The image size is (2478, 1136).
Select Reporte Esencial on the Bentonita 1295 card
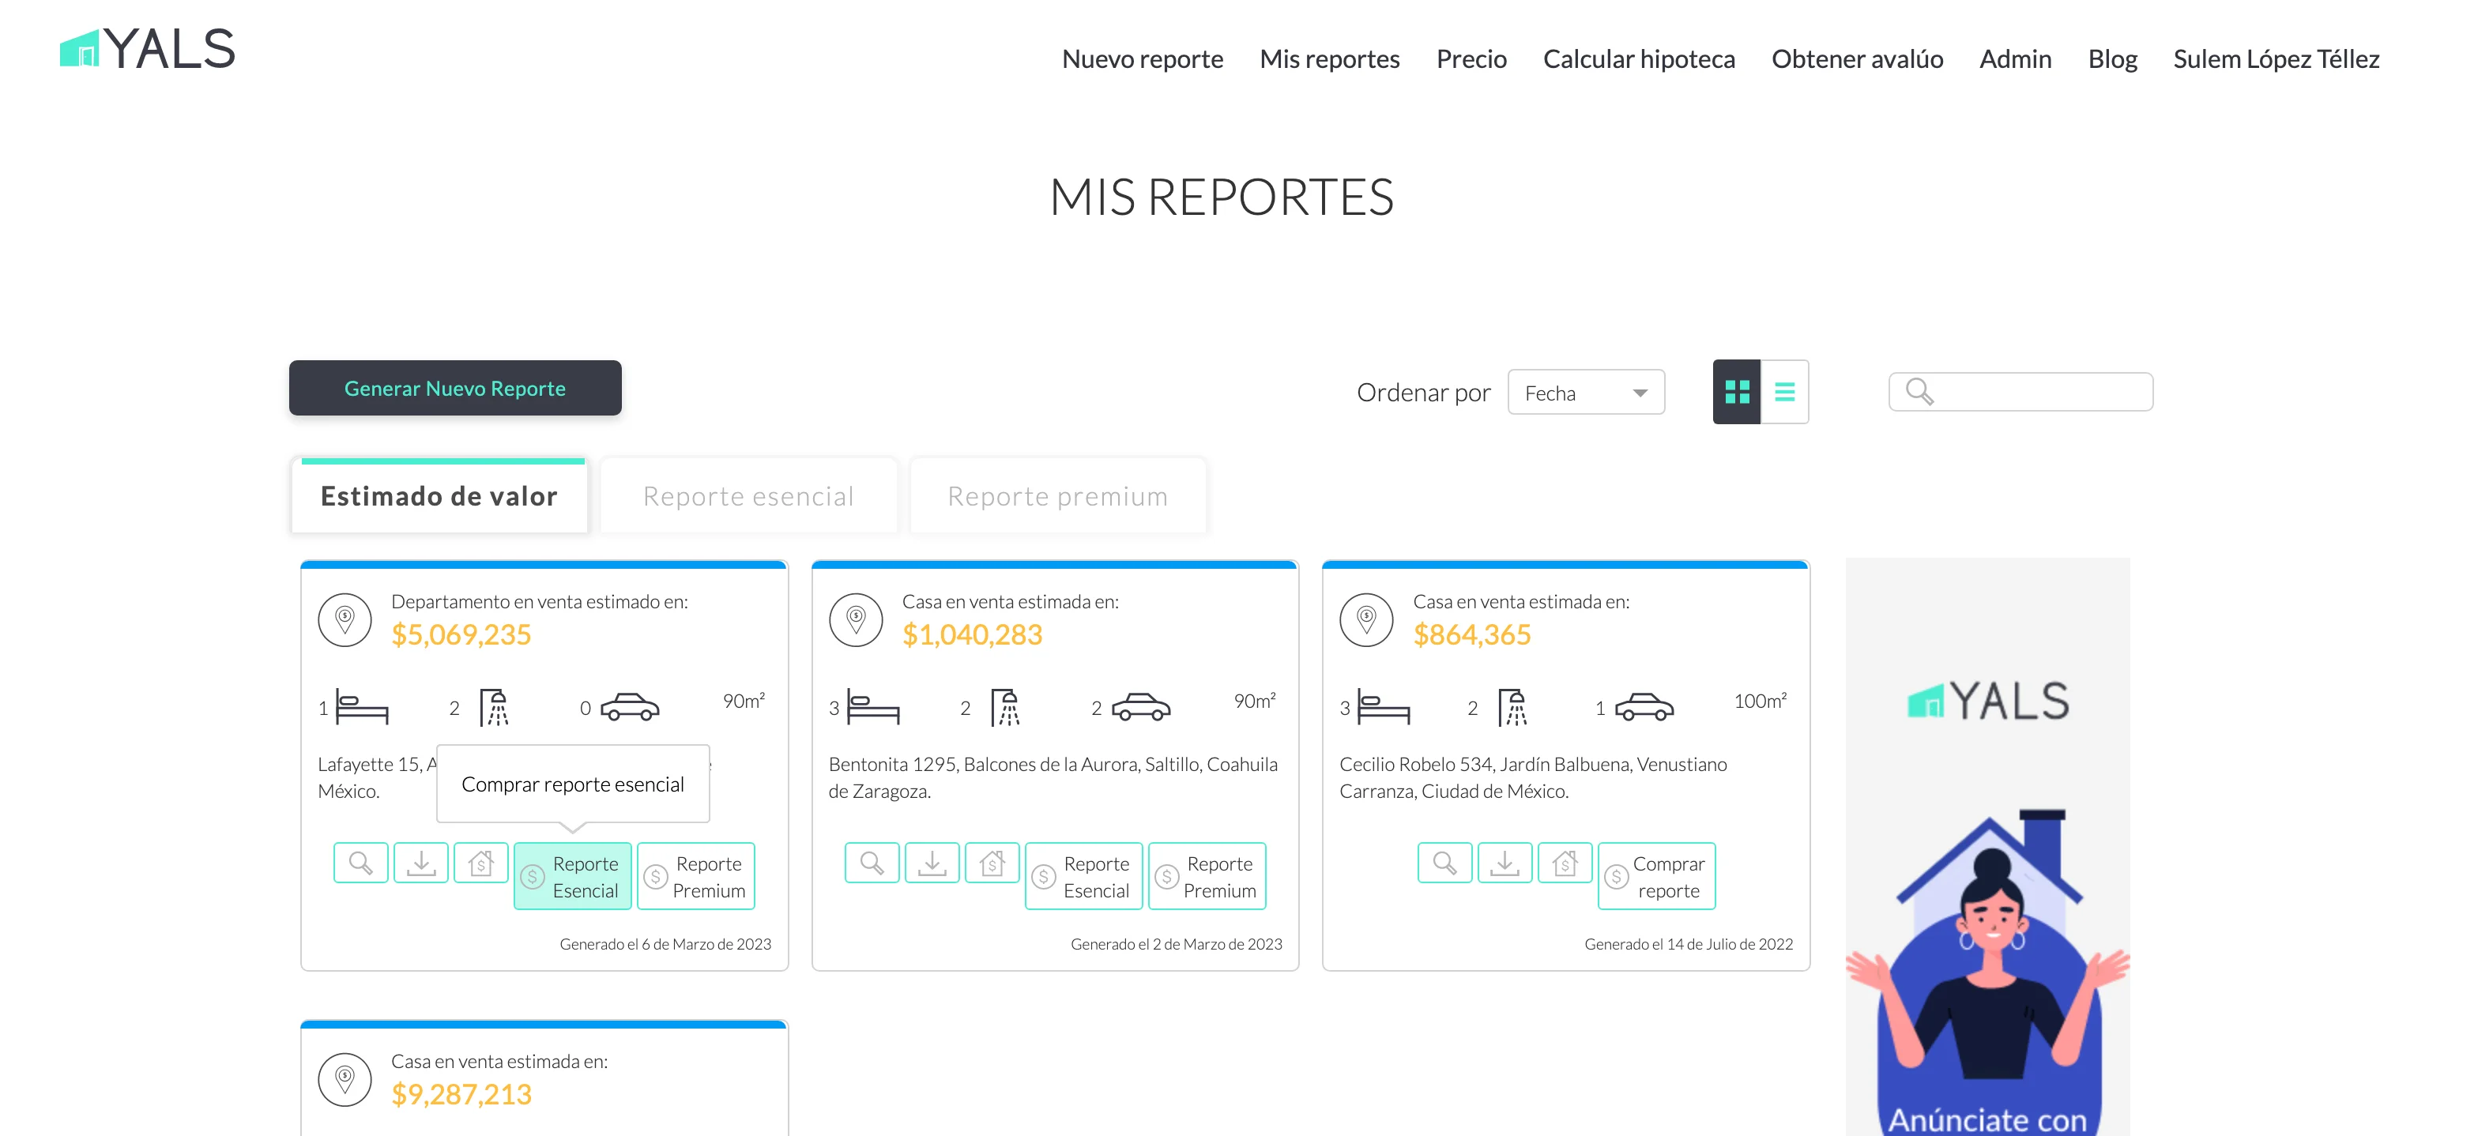pyautogui.click(x=1083, y=875)
